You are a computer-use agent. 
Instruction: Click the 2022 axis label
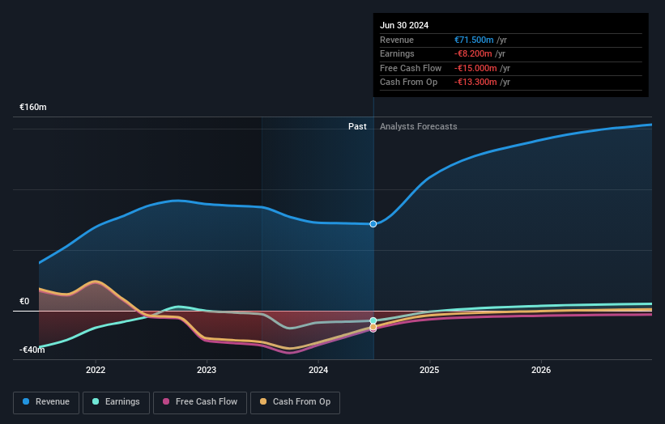(x=96, y=371)
